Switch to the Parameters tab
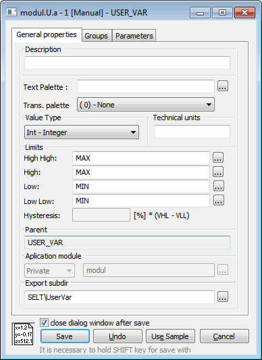This screenshot has height=360, width=262. point(134,36)
